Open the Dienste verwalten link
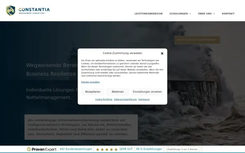The width and height of the screenshot is (245, 153). point(90,82)
